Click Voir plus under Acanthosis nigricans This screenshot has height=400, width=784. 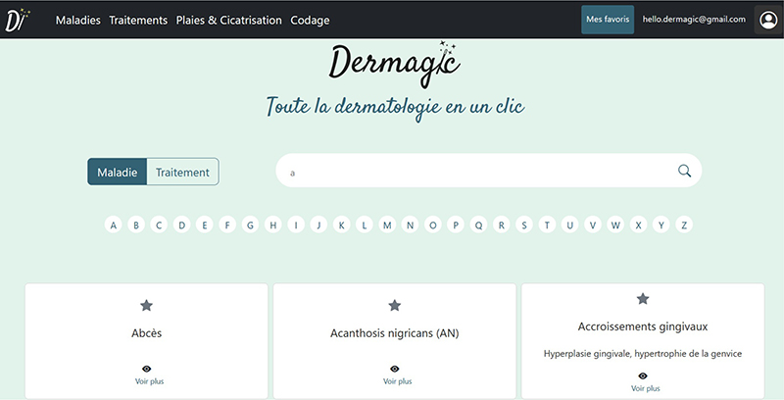tap(398, 381)
